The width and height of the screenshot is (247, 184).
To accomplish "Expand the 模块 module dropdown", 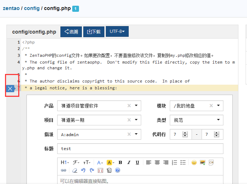I will coord(218,105).
